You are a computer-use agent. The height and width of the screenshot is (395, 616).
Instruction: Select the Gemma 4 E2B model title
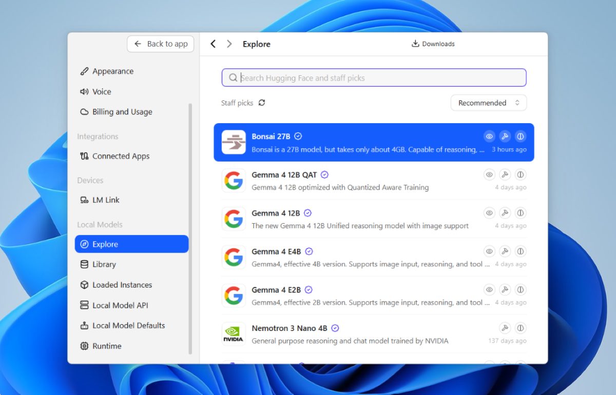276,290
